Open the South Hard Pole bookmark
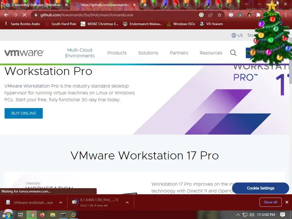 61,24
